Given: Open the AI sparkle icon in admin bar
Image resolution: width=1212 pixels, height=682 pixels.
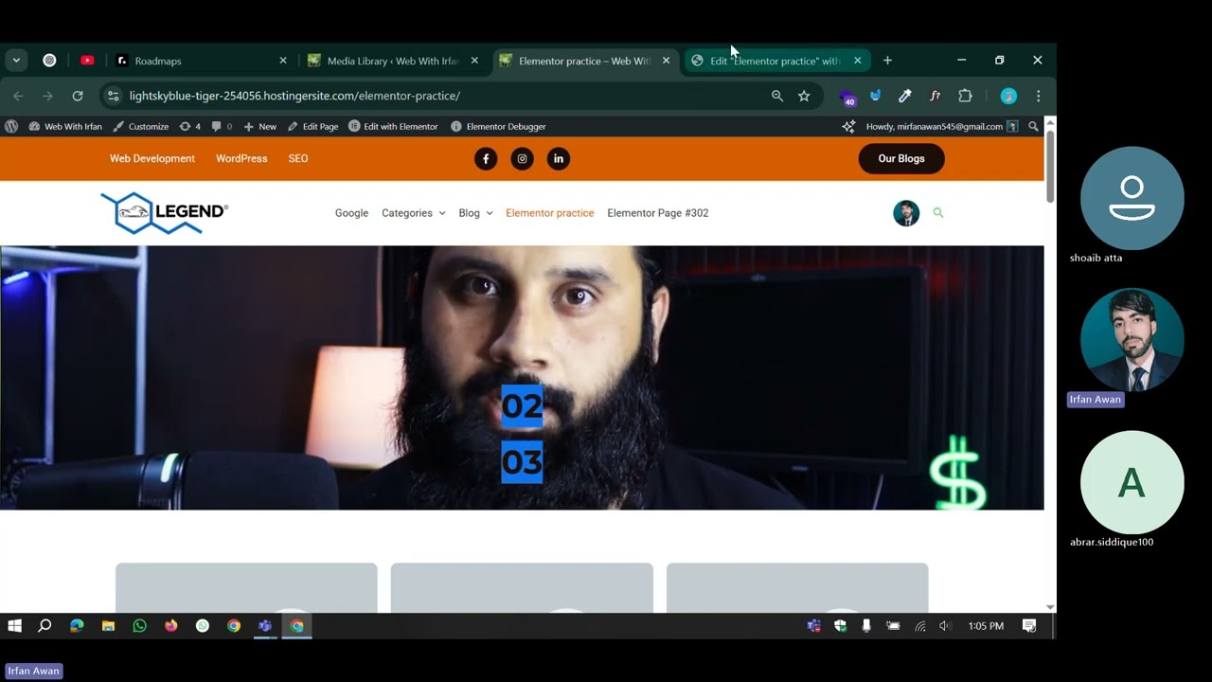Looking at the screenshot, I should (848, 126).
